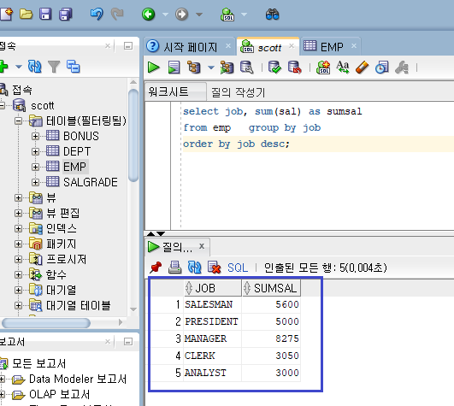The image size is (454, 406).
Task: Sort by the SUMSAL column header
Action: pos(271,288)
